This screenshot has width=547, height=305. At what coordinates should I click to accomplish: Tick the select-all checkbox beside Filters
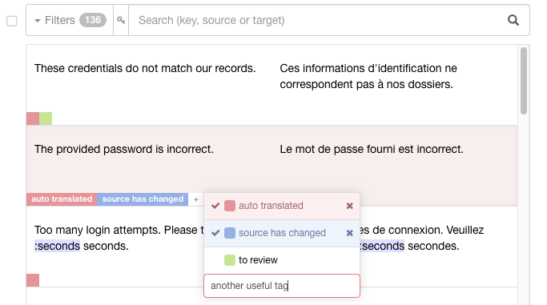point(12,21)
